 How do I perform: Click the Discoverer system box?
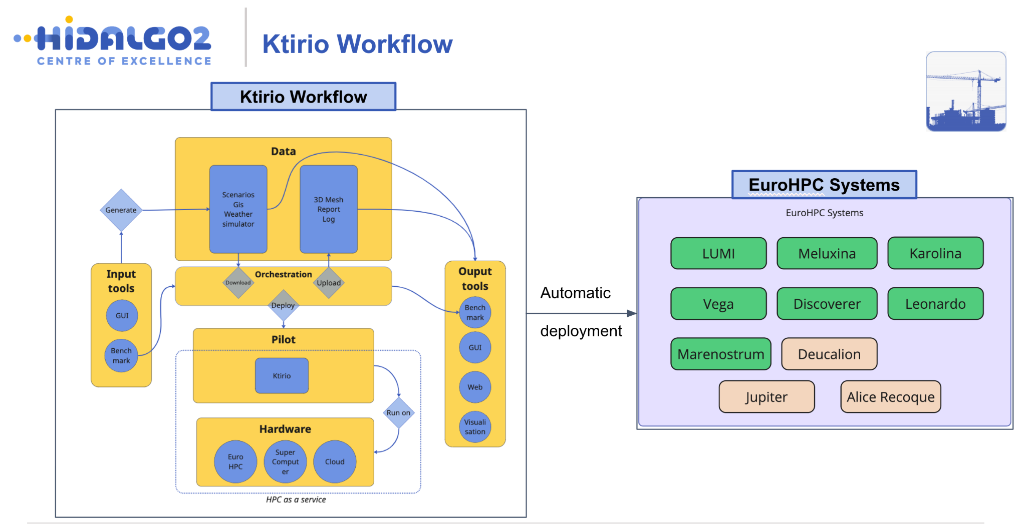point(827,304)
